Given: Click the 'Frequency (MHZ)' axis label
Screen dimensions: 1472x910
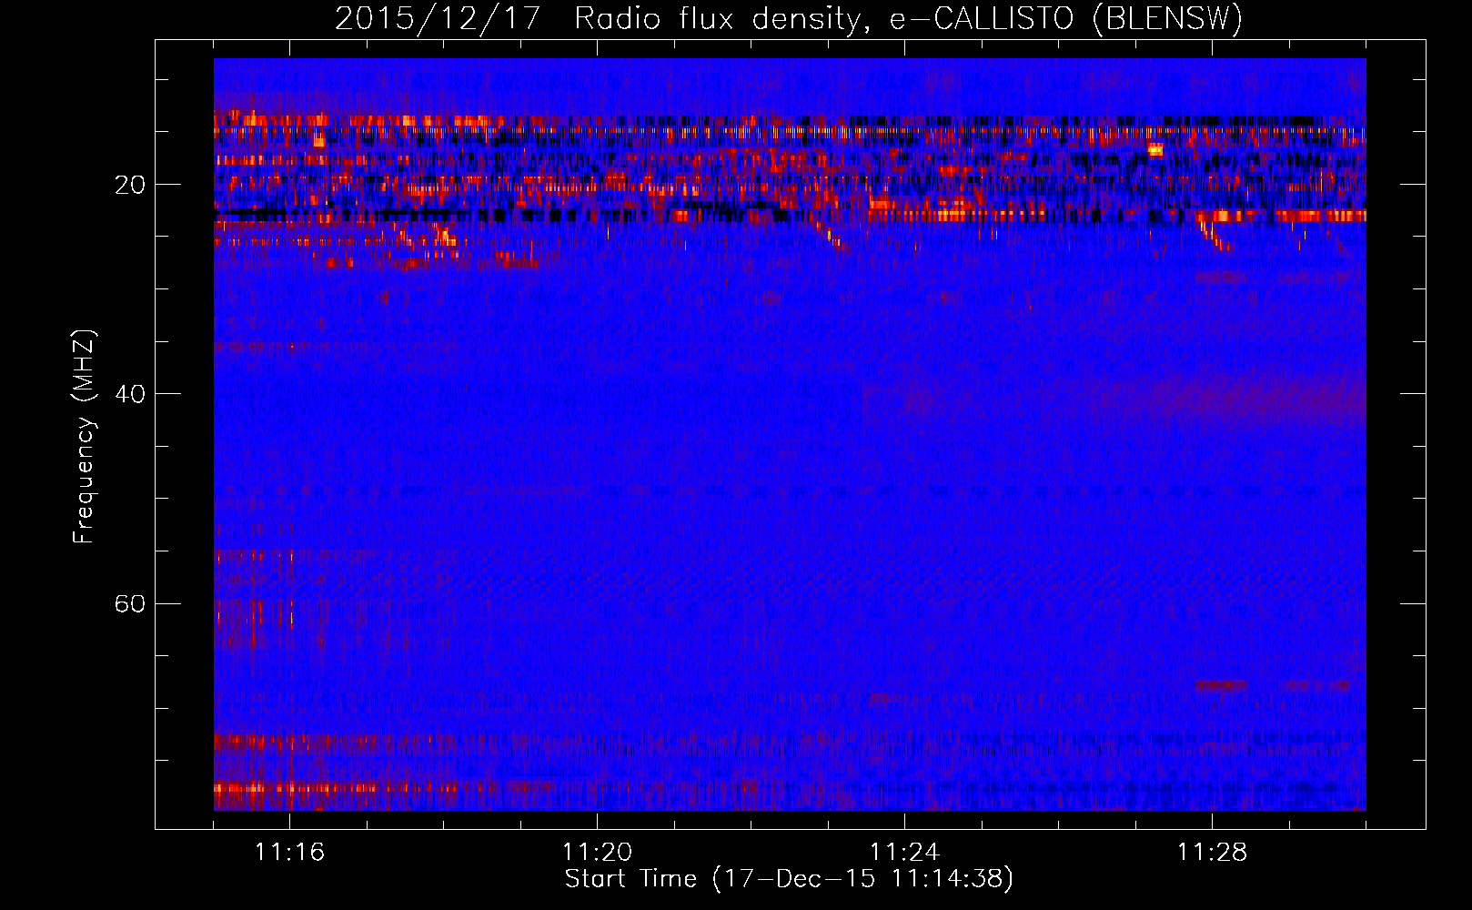Looking at the screenshot, I should coord(83,437).
